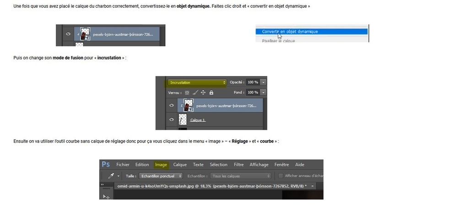Click the Photoshop Ps logo icon

[106, 165]
